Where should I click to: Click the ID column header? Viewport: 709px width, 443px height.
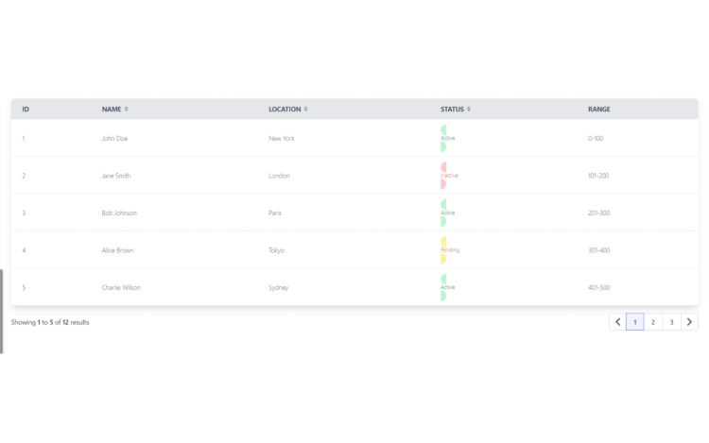click(x=26, y=109)
